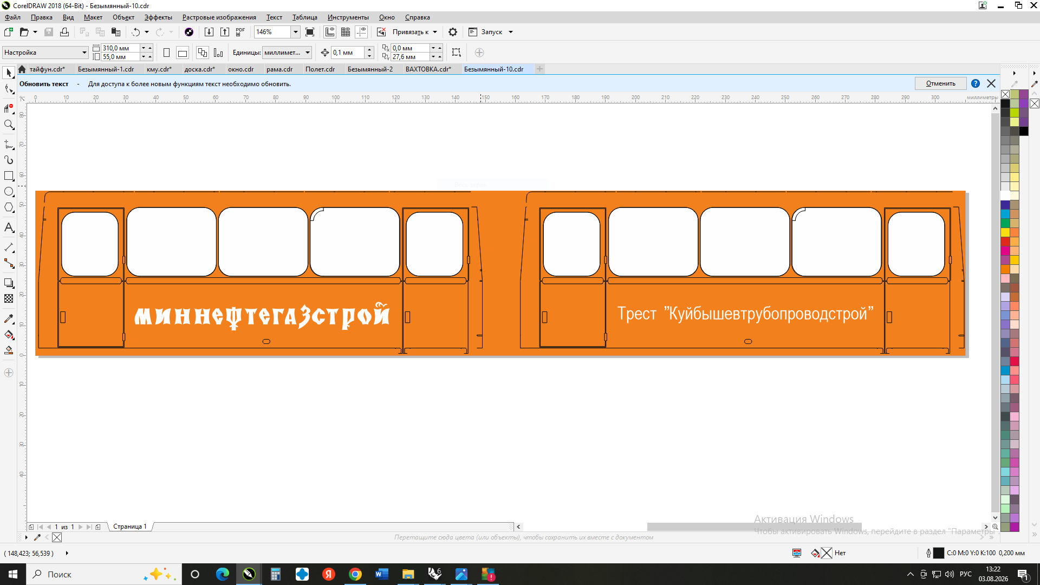Screen dimensions: 1040x585
Task: Open the Welcome screen home tab
Action: click(22, 69)
